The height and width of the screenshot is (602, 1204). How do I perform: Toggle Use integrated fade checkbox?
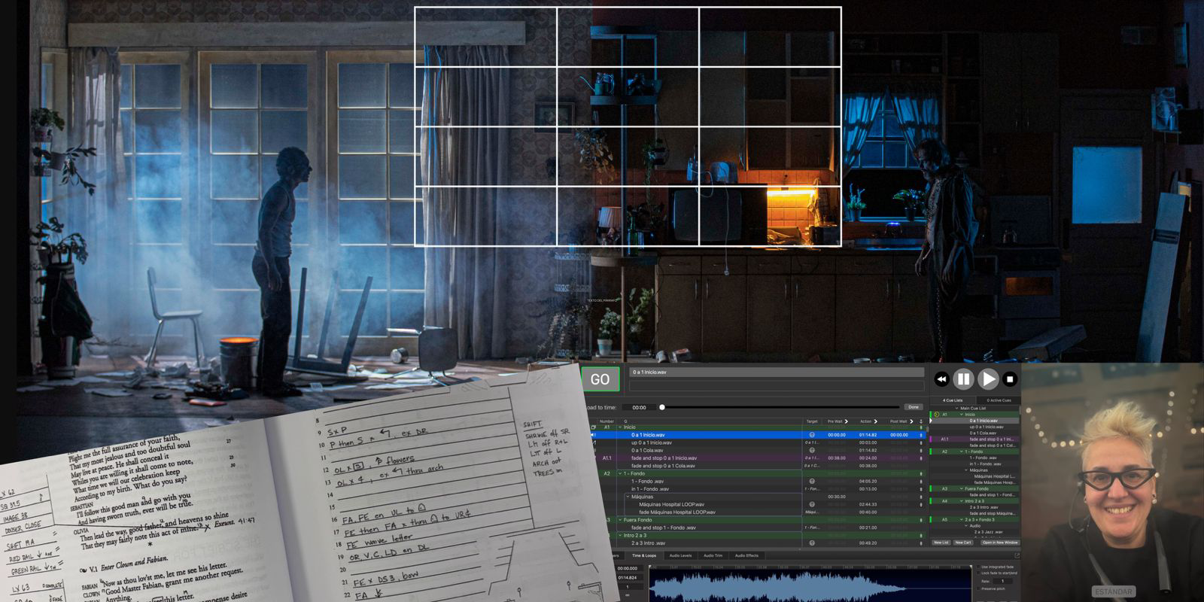(x=977, y=567)
